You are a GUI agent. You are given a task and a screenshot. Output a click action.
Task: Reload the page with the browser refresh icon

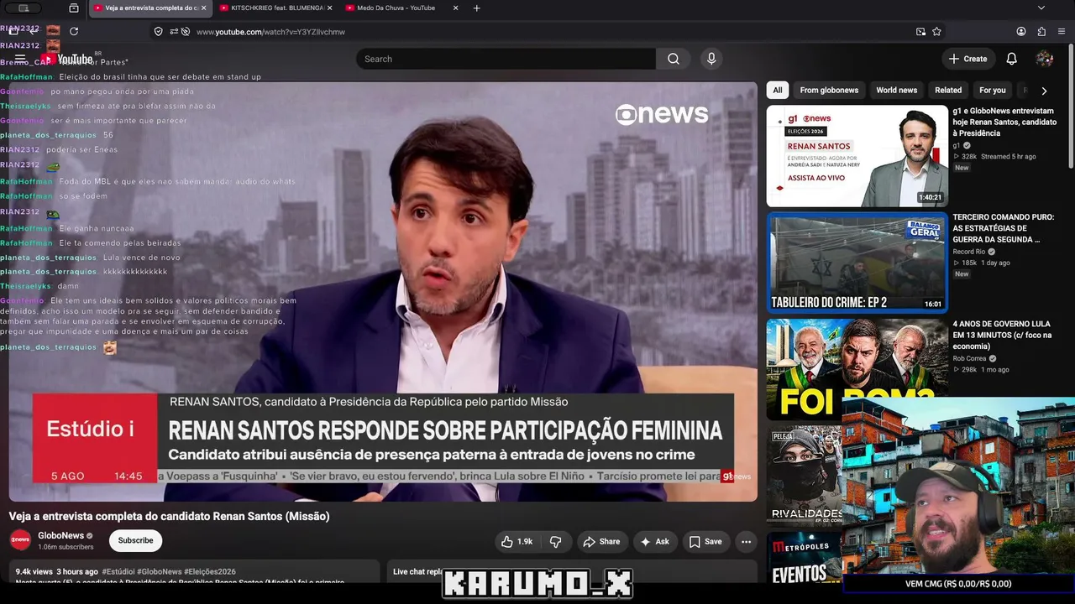coord(74,31)
